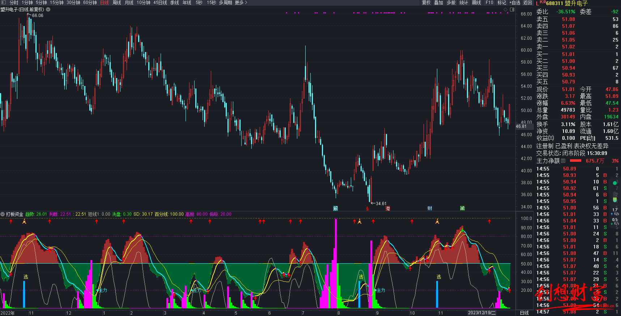Expand the 打板资金 indicator menu arrow

(3, 214)
